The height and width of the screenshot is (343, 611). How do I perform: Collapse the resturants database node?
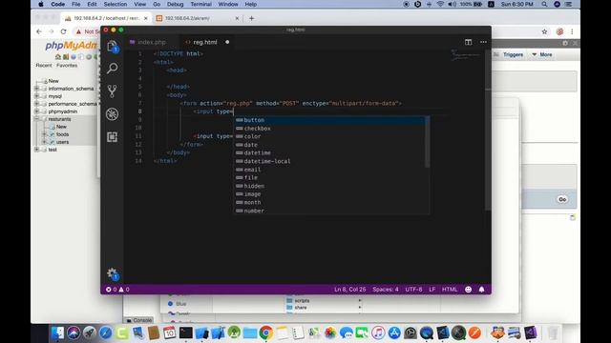(36, 119)
